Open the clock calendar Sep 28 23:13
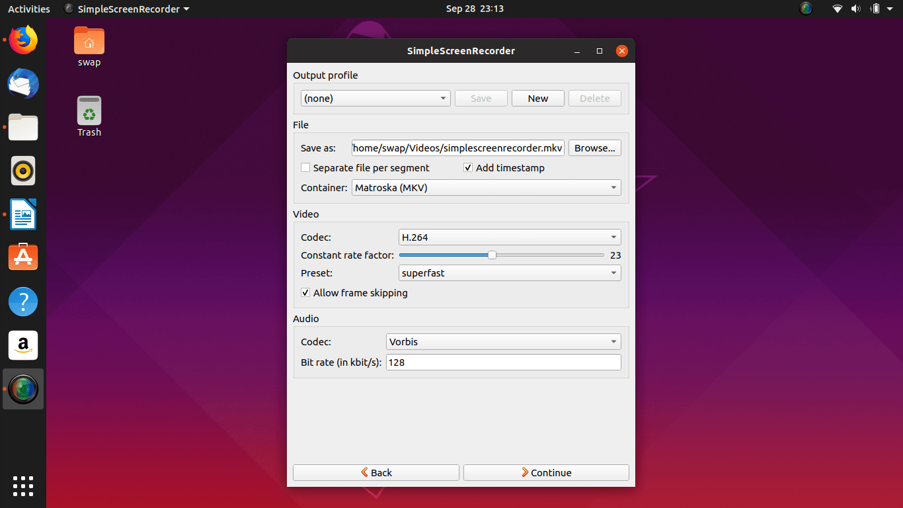The image size is (903, 508). (x=475, y=9)
